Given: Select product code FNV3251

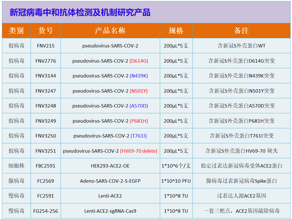Looking at the screenshot, I should click(46, 151).
